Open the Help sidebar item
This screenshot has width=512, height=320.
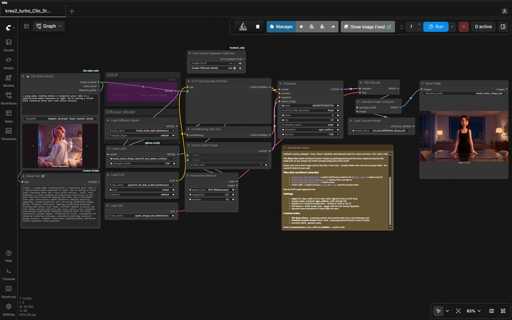[x=9, y=256]
